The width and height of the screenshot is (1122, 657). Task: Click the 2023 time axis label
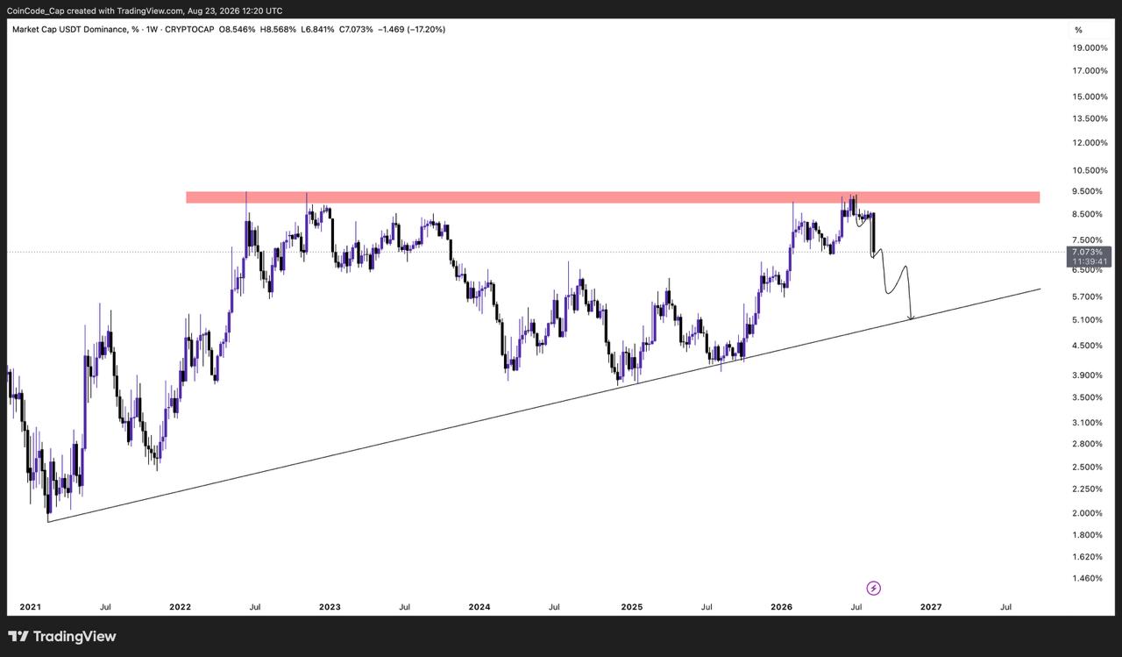click(330, 607)
